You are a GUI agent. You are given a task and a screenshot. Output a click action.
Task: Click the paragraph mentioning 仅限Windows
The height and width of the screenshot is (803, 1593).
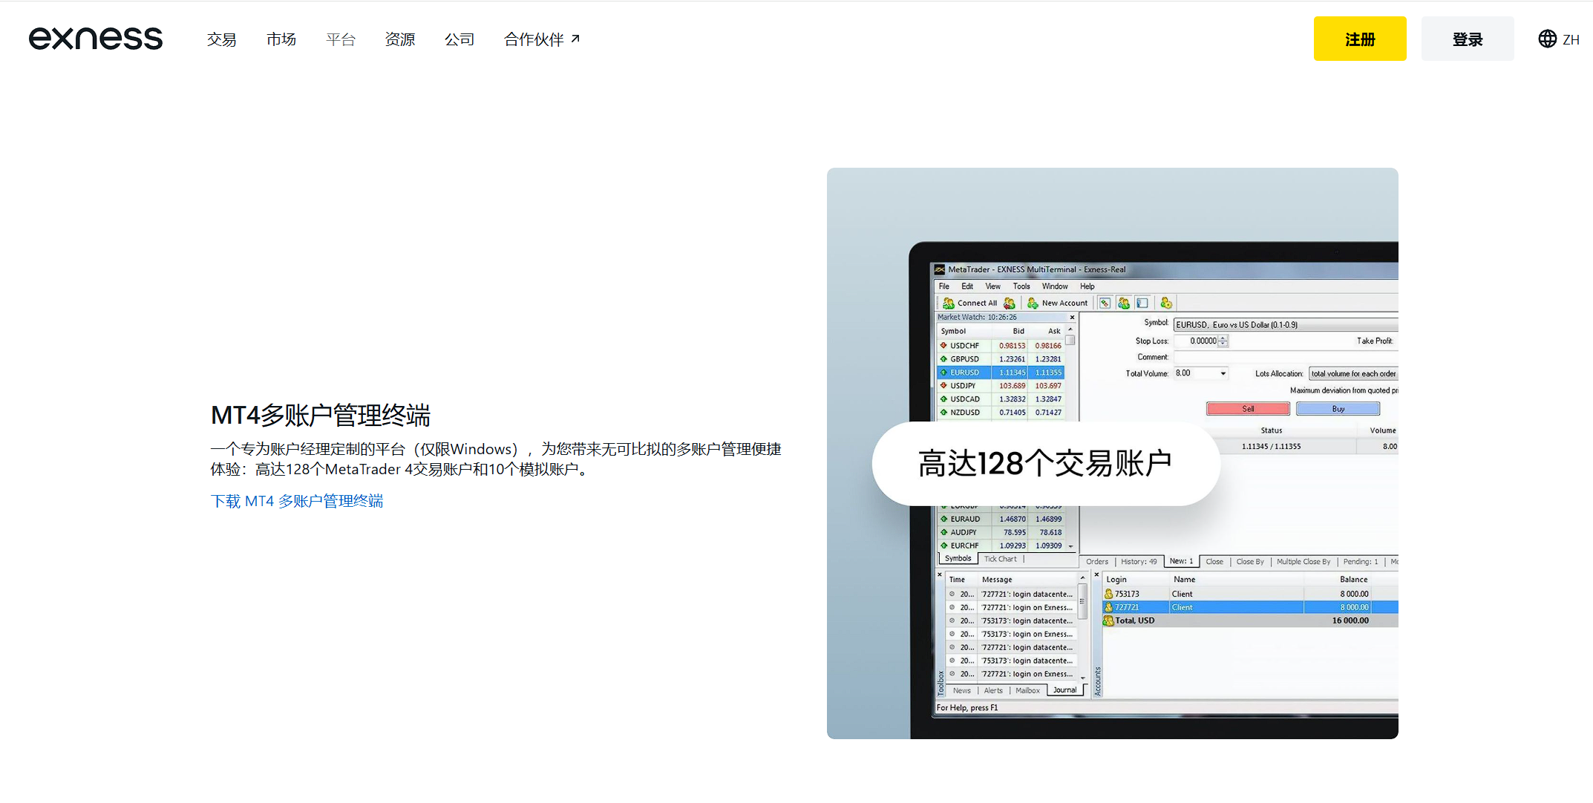(496, 459)
